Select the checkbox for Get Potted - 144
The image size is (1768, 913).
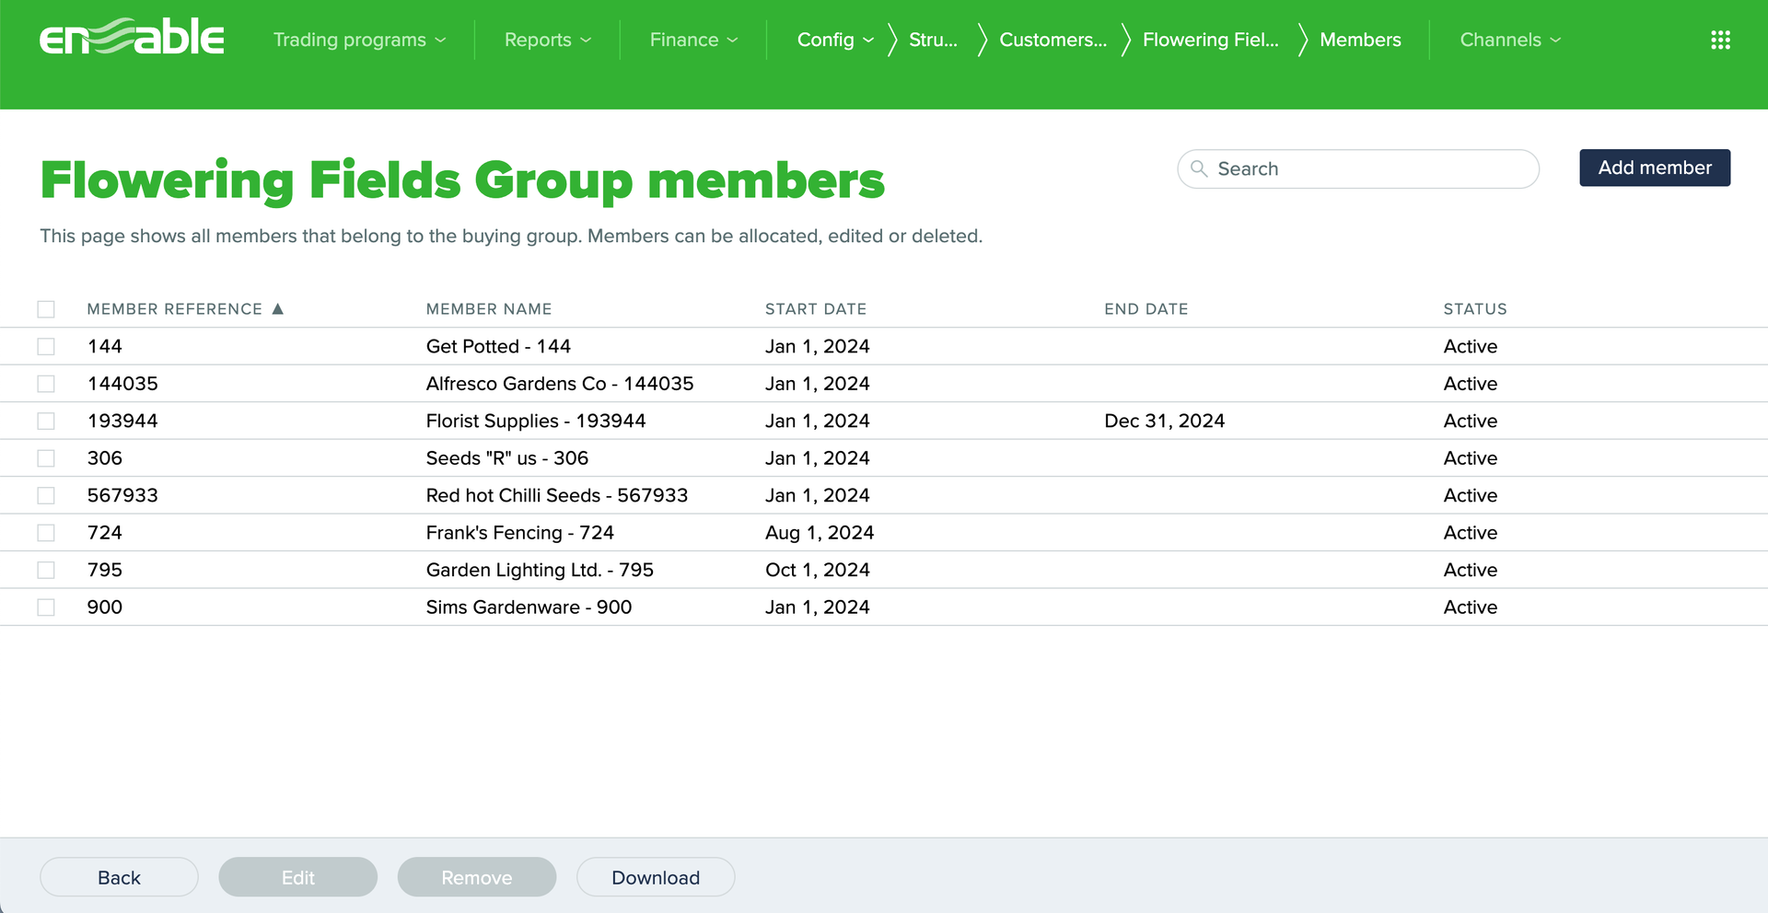point(46,346)
